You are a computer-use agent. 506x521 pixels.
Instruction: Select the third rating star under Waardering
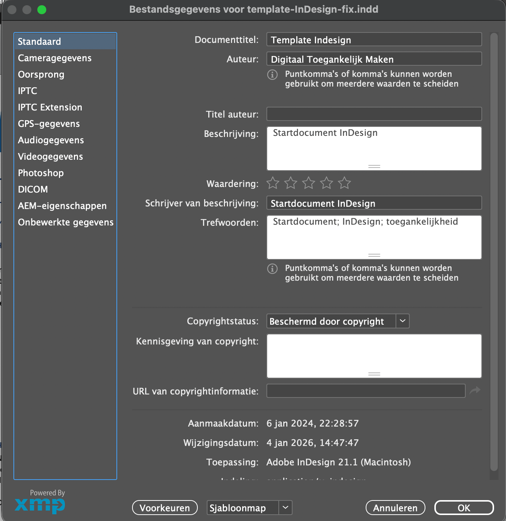click(309, 183)
